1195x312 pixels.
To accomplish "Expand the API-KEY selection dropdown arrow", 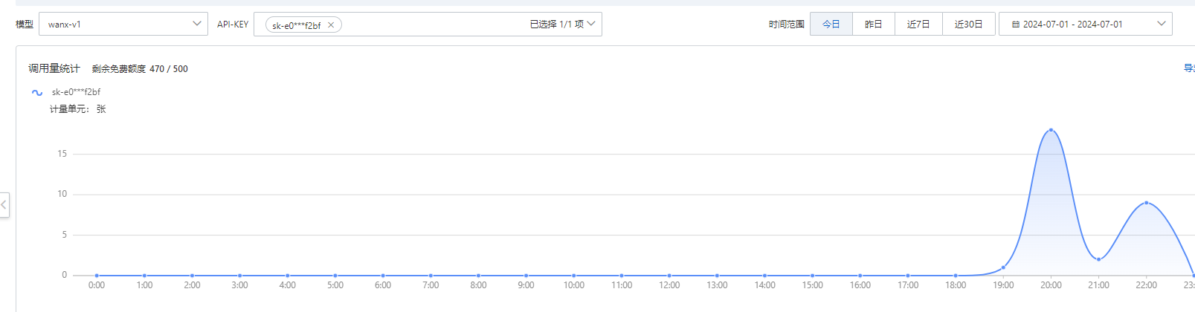I will pos(591,24).
